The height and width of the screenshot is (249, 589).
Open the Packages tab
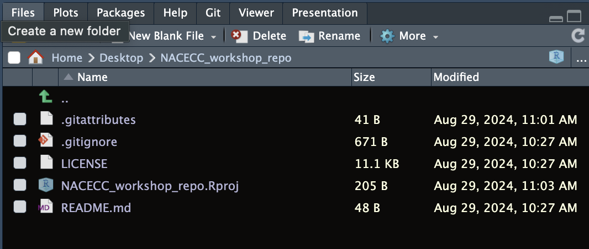click(120, 12)
